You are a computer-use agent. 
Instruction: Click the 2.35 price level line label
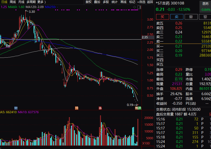pyautogui.click(x=145, y=37)
